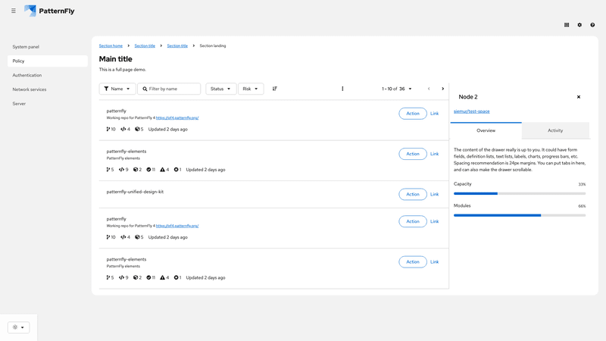Open the Section home breadcrumb
606x341 pixels.
click(111, 45)
